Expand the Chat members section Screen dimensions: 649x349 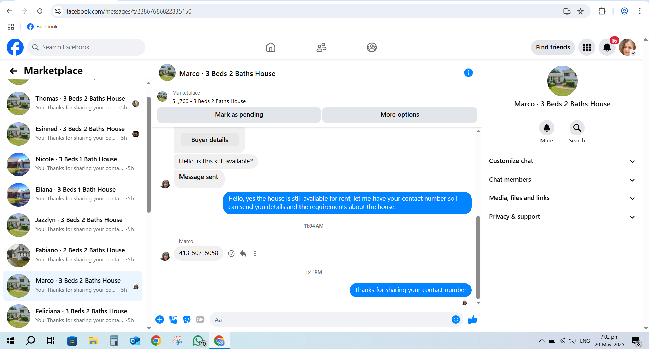(562, 180)
